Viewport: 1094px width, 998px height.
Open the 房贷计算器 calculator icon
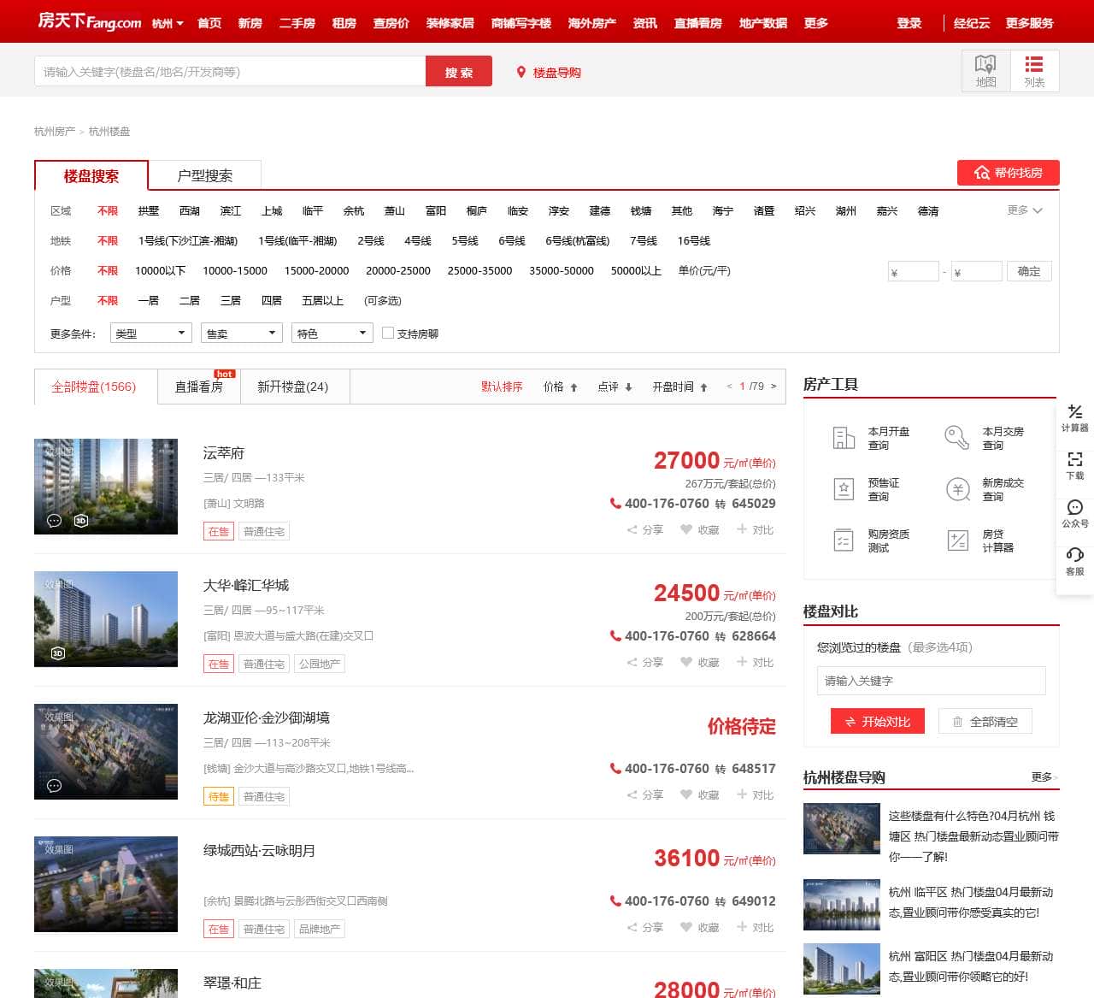click(957, 540)
